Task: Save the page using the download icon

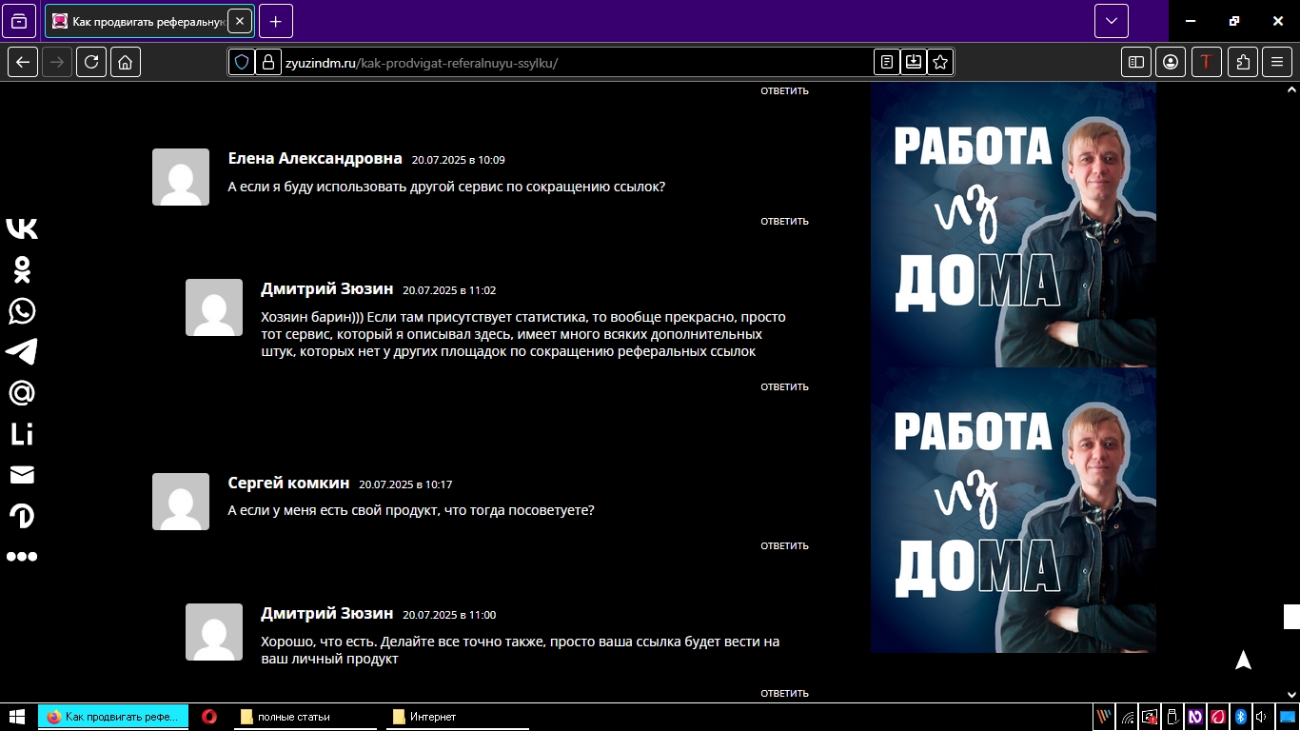Action: click(914, 62)
